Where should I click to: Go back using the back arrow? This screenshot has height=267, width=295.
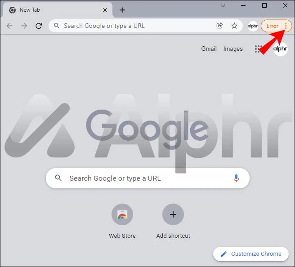pyautogui.click(x=9, y=26)
